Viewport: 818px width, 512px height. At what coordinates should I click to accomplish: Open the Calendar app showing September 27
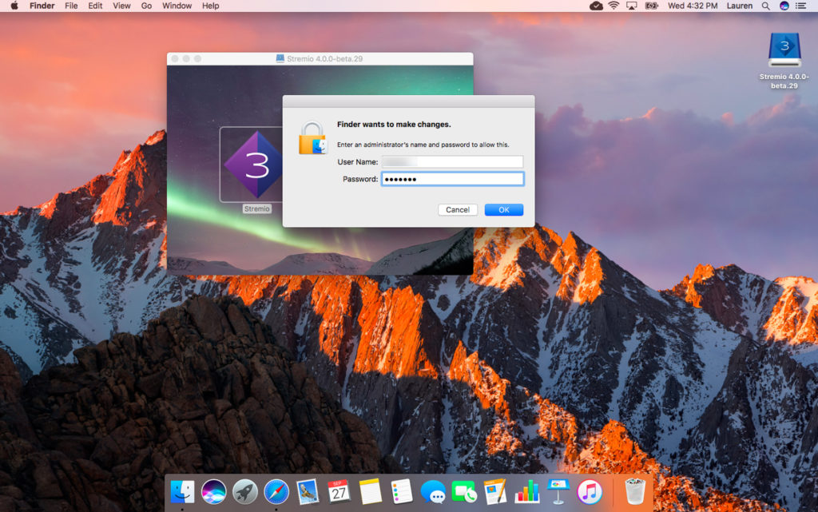(x=338, y=492)
